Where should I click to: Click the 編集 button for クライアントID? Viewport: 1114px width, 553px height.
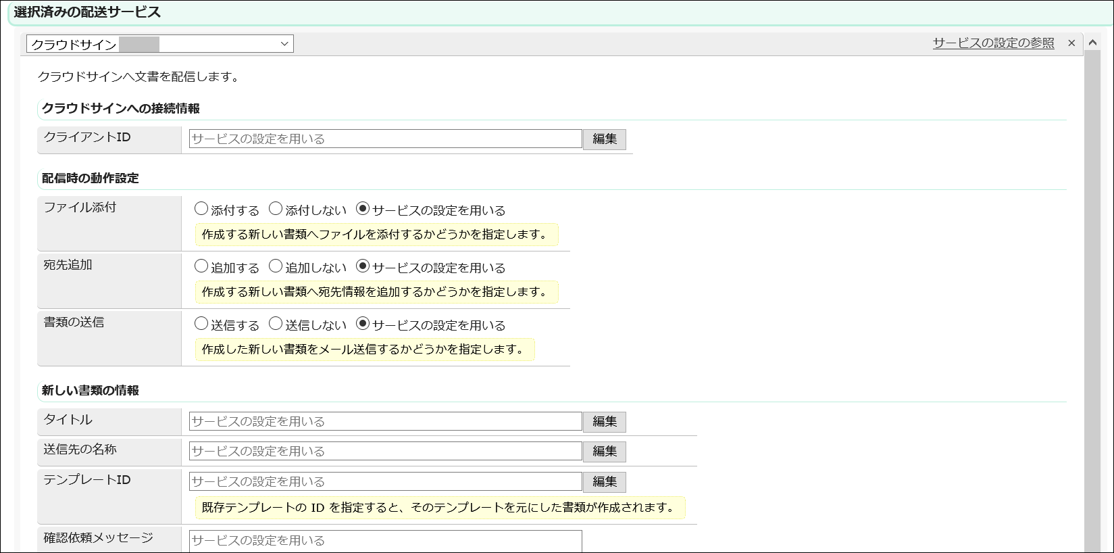click(605, 139)
